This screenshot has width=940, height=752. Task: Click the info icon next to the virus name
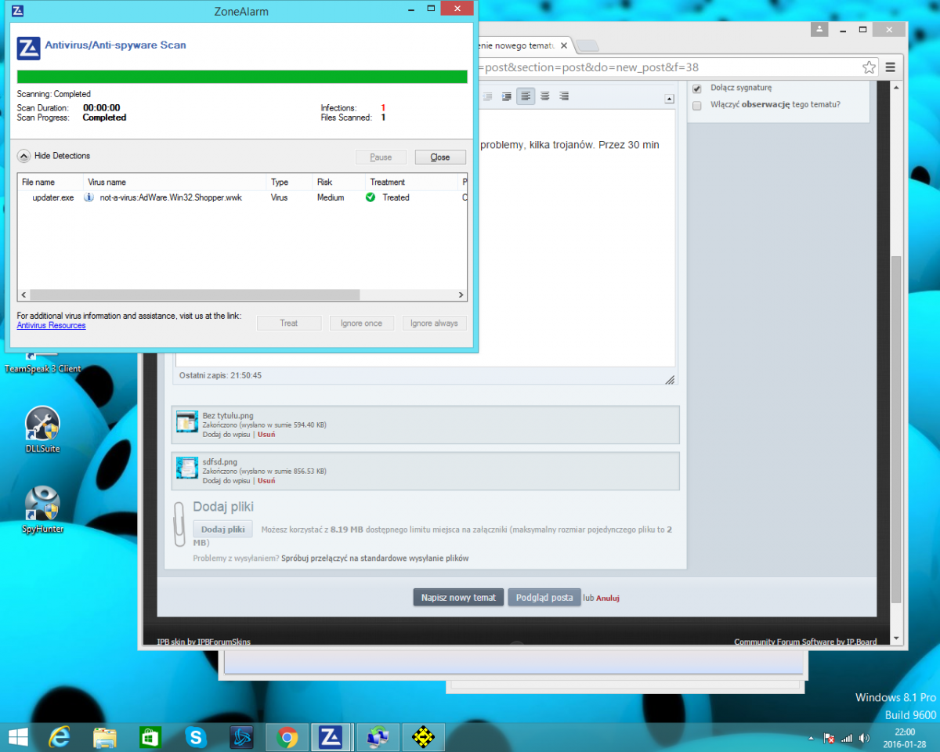[x=90, y=197]
